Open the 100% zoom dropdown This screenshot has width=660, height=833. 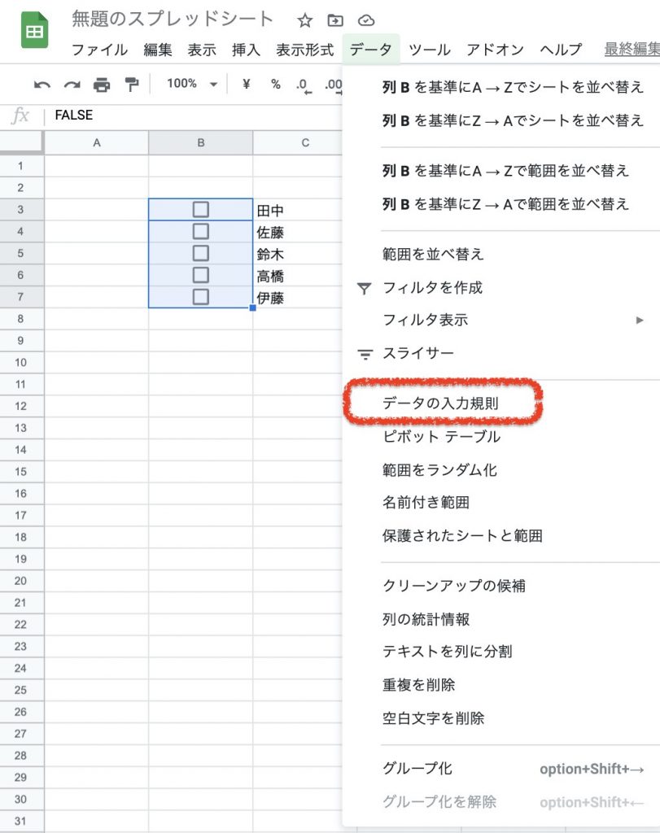pos(192,85)
